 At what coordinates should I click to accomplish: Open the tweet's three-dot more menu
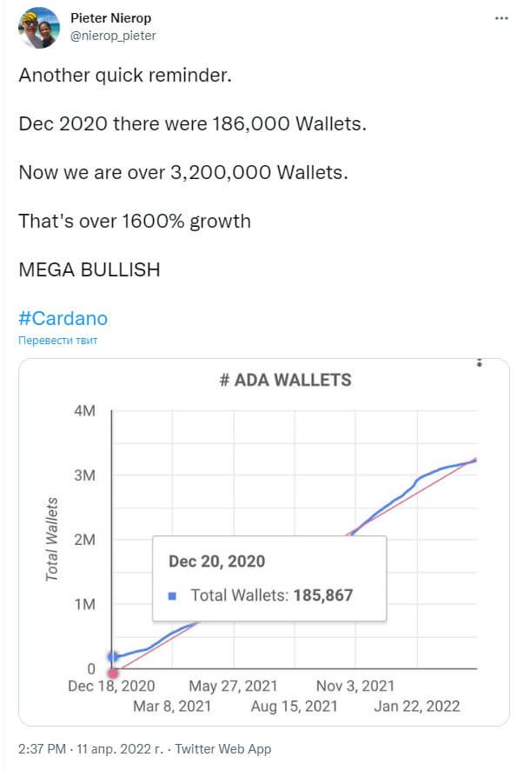coord(501,18)
